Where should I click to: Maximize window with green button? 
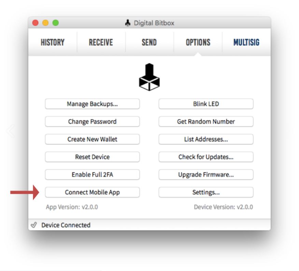[x=56, y=23]
